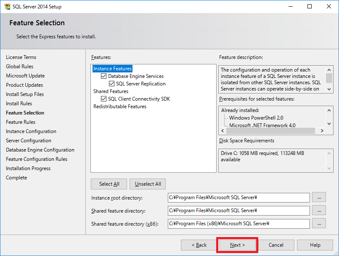Select the Instance Features tree node

pyautogui.click(x=112, y=69)
